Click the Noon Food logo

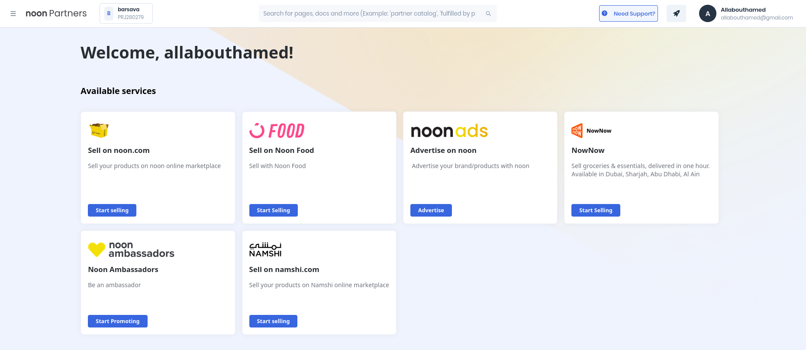[277, 130]
